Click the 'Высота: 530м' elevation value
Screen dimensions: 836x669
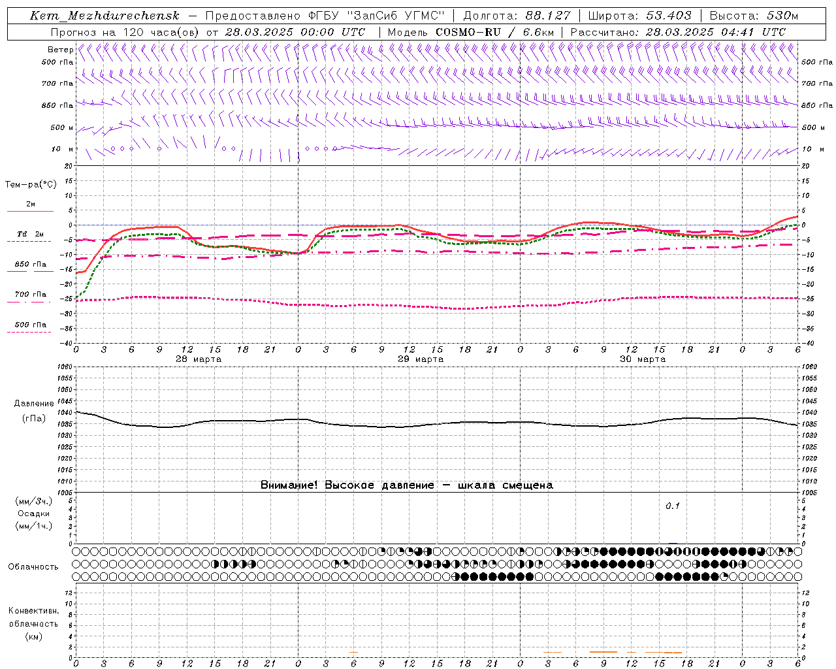754,16
